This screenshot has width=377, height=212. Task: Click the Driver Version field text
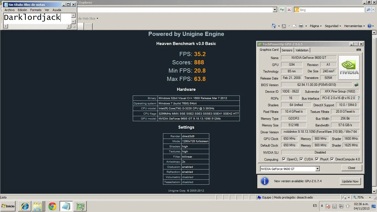[320, 132]
